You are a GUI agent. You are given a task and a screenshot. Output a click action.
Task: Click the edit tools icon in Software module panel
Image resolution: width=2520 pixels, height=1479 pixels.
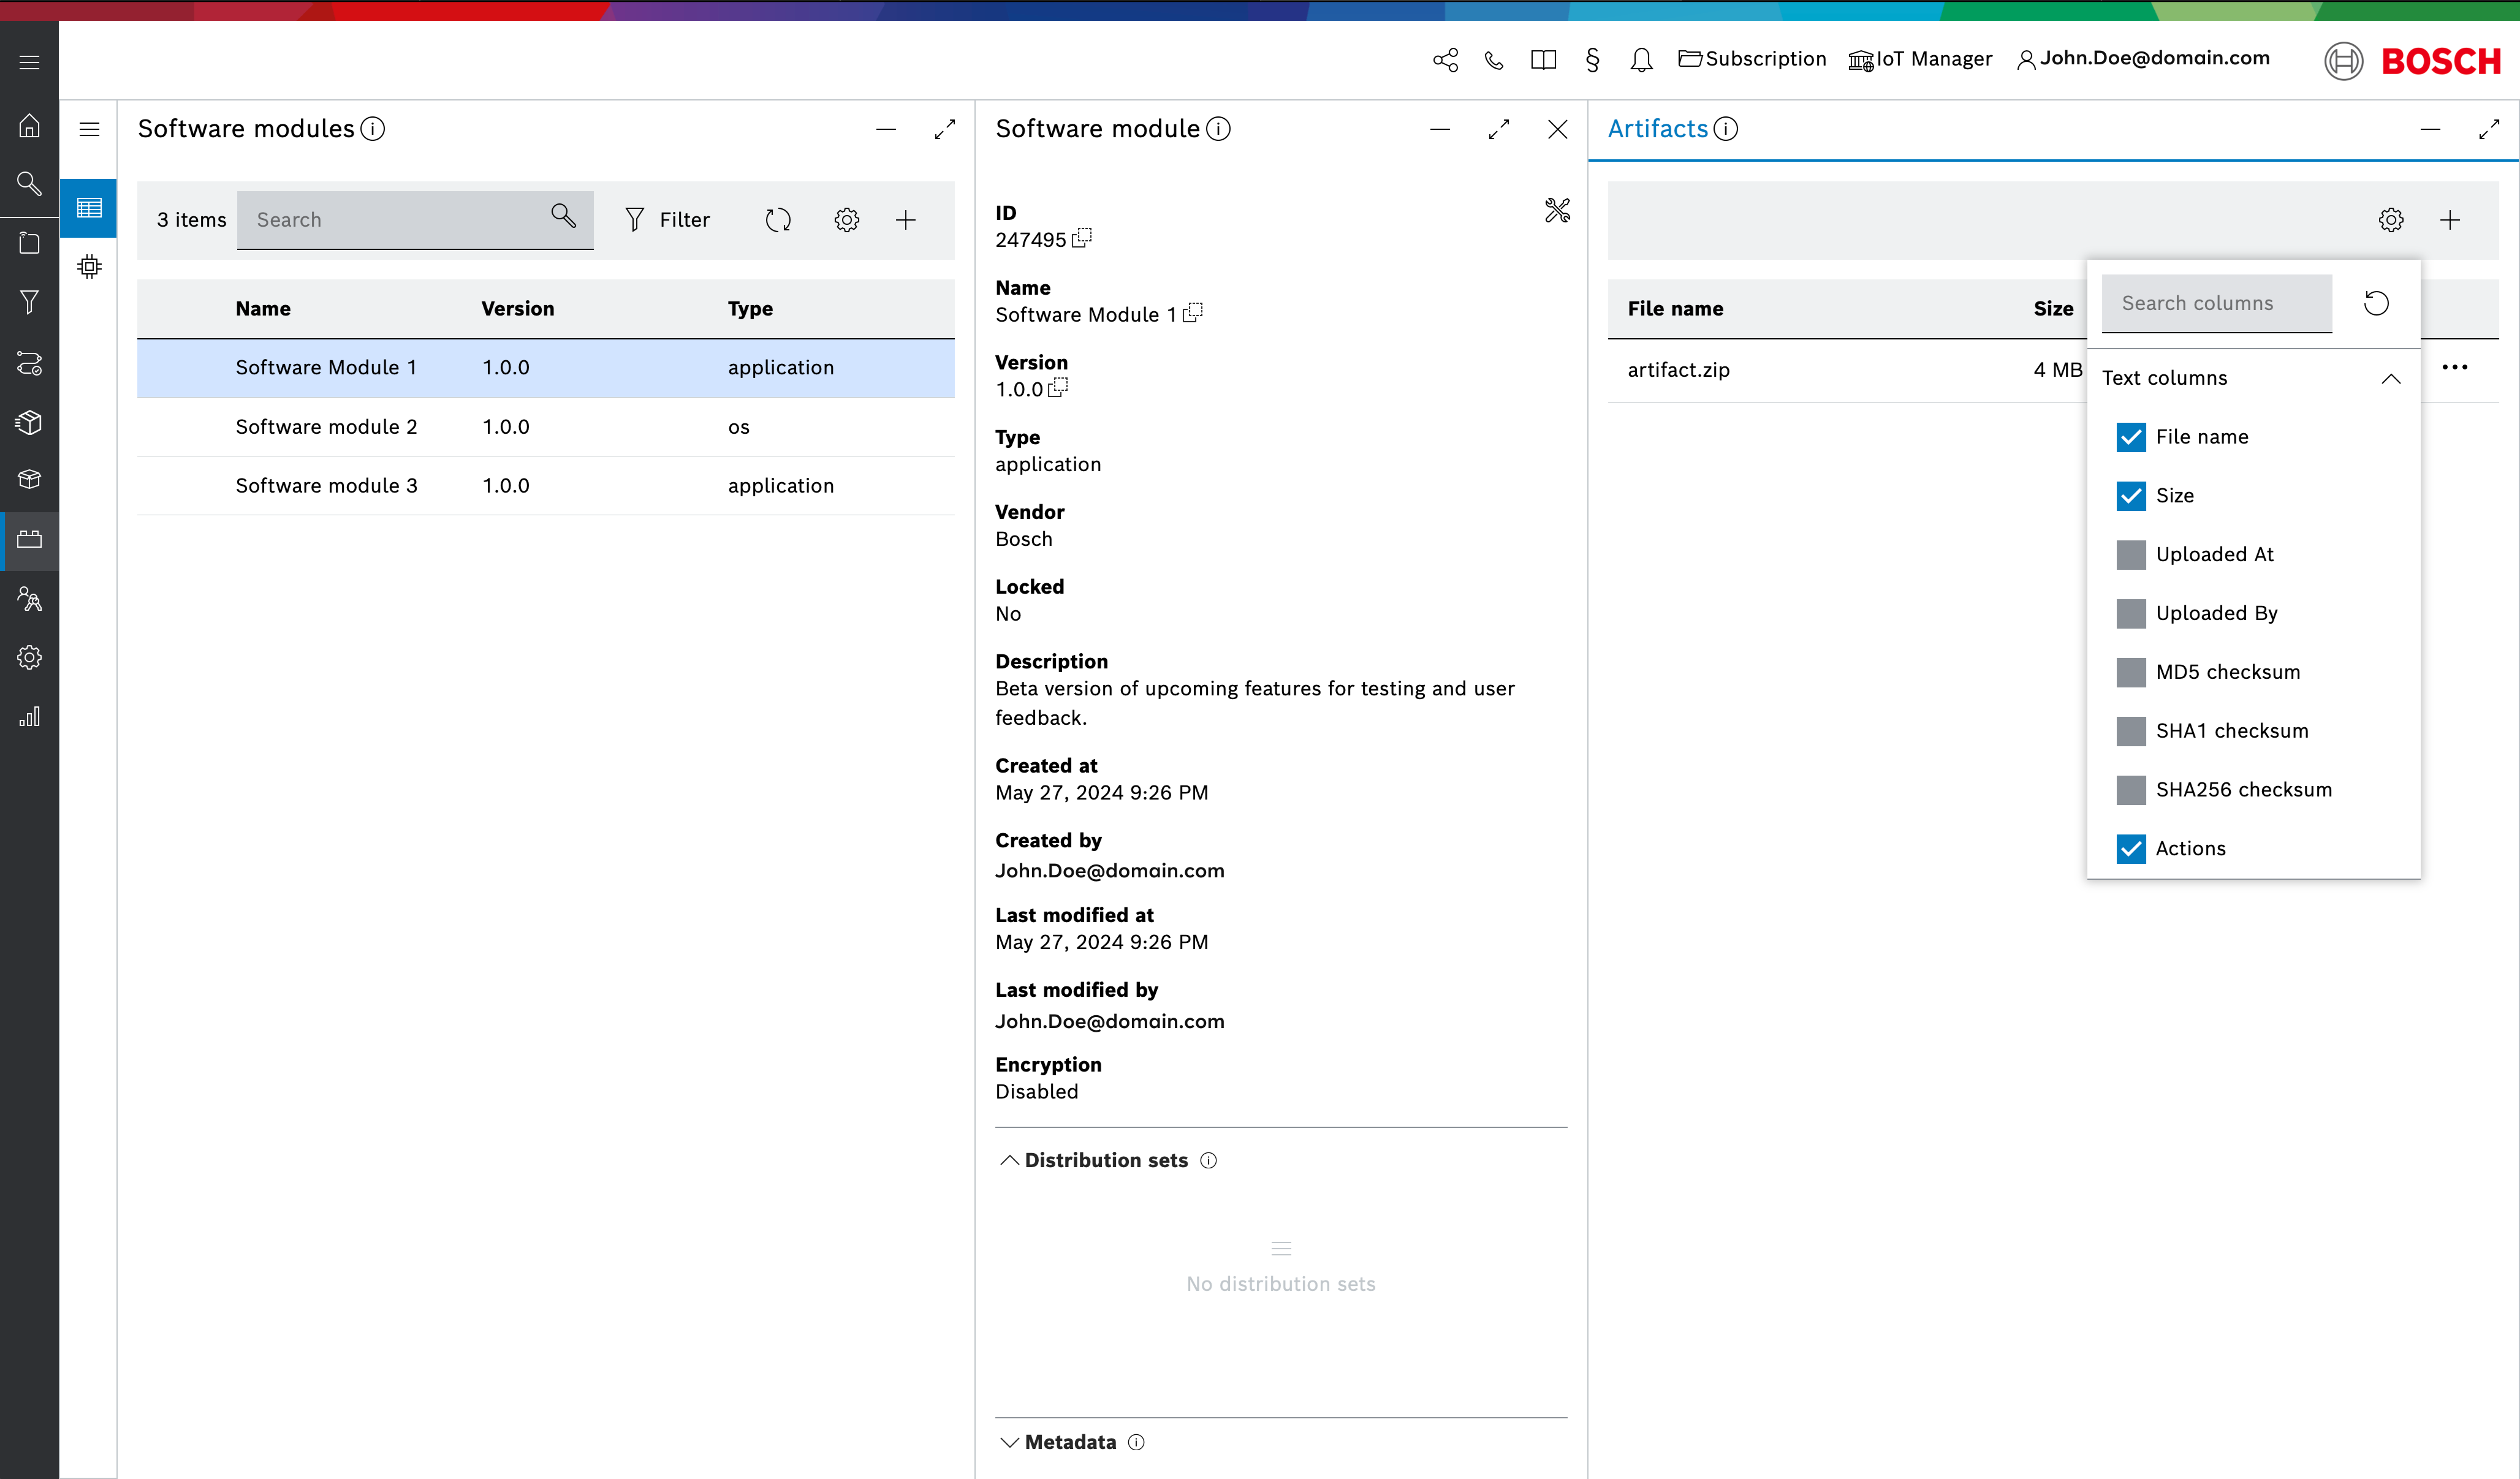1557,210
